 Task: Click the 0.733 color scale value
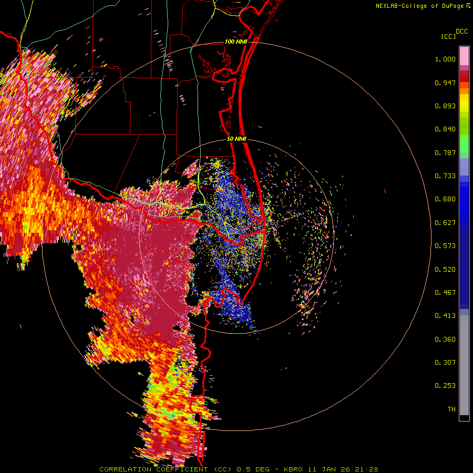point(445,176)
